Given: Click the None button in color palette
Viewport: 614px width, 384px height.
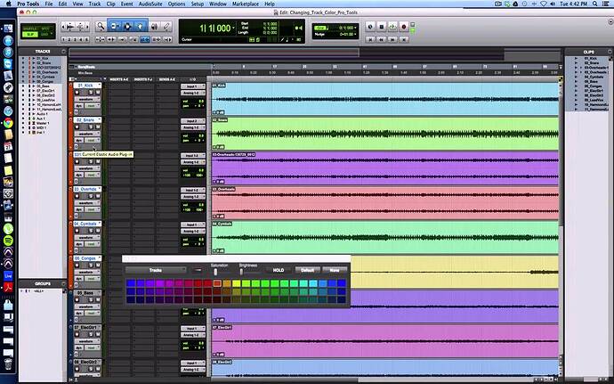Looking at the screenshot, I should coord(335,270).
